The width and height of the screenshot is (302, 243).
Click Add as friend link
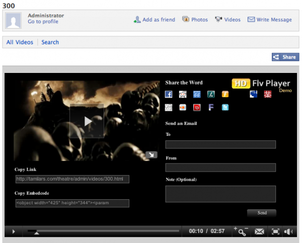[155, 20]
